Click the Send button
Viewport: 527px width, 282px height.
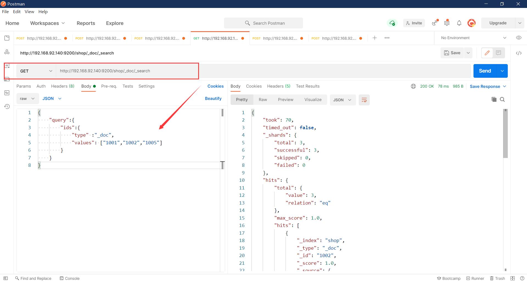485,71
